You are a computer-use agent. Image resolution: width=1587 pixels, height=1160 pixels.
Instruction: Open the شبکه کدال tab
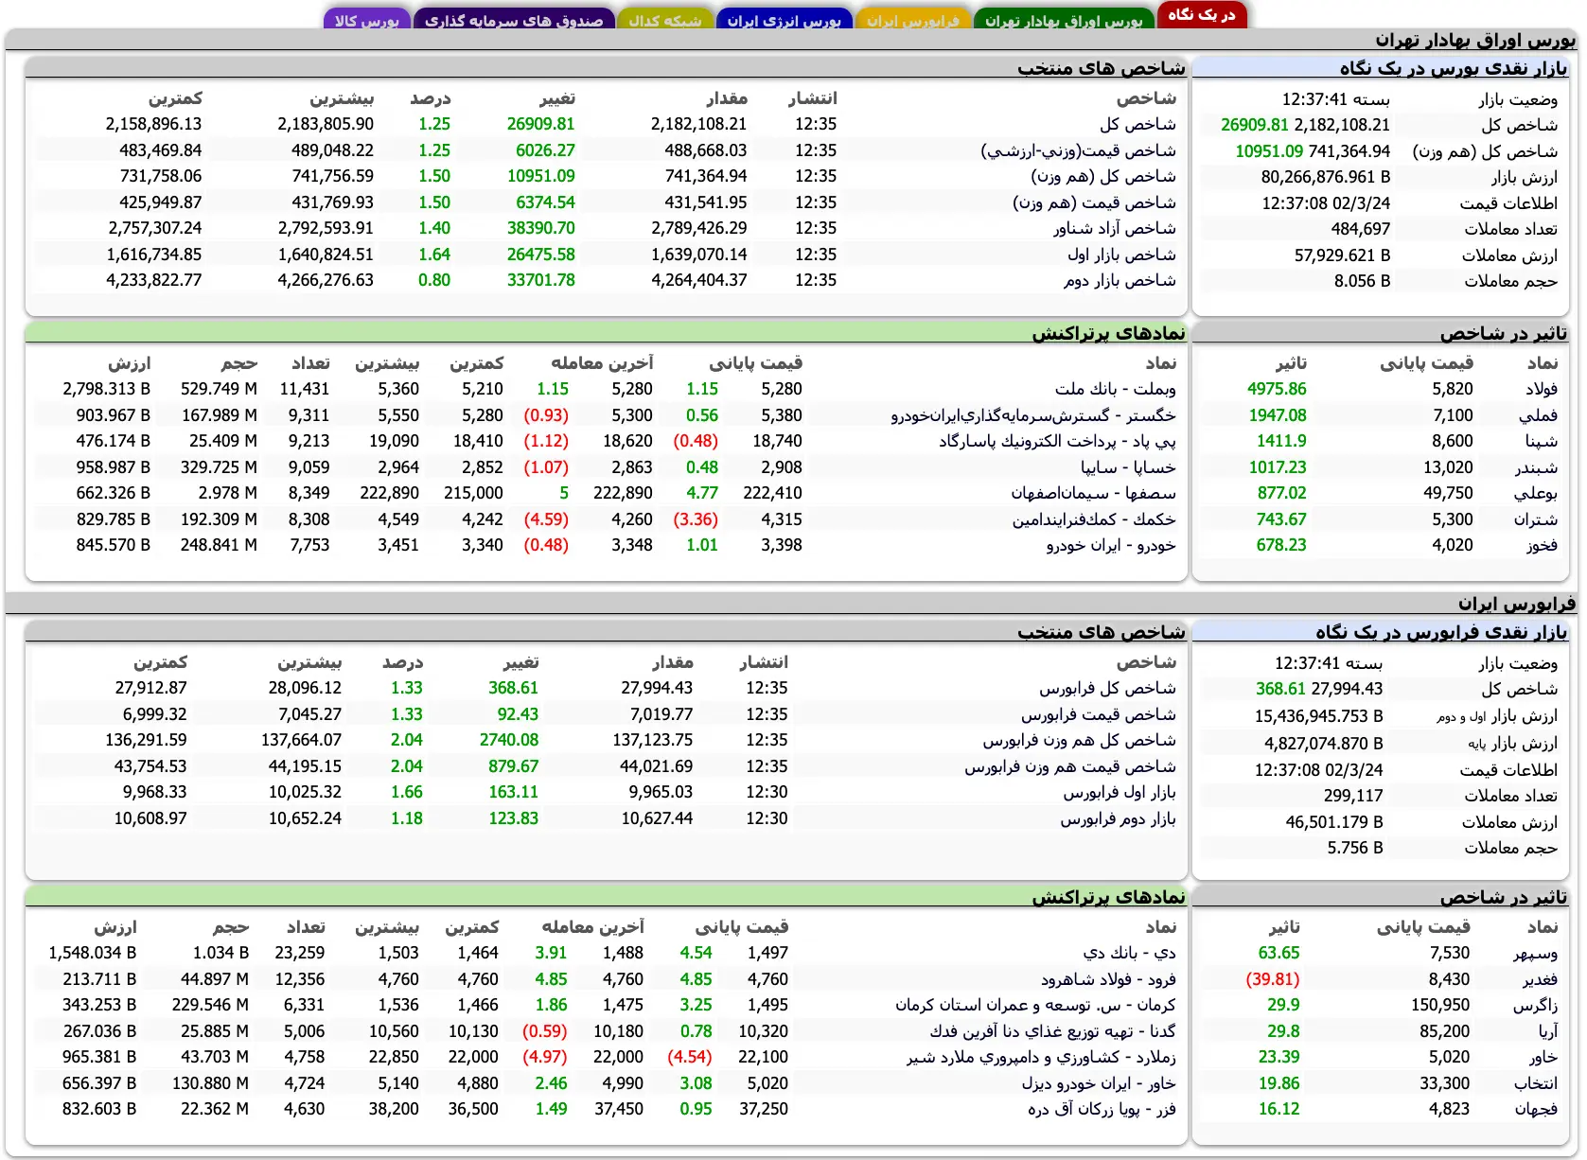point(665,20)
